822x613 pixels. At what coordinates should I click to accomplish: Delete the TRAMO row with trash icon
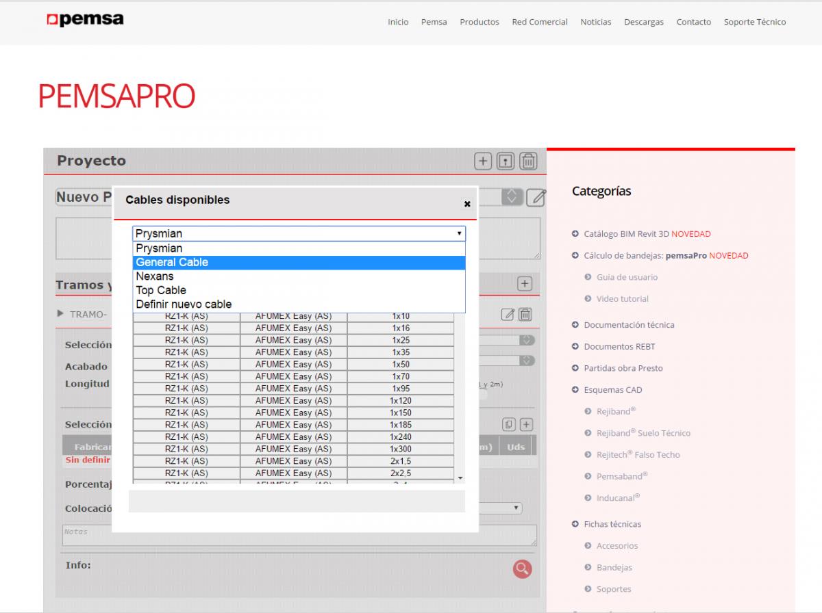pyautogui.click(x=525, y=315)
